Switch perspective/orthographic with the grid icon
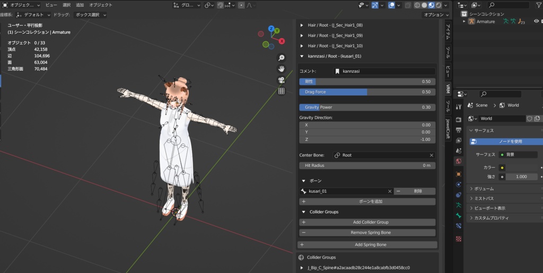 pos(282,91)
